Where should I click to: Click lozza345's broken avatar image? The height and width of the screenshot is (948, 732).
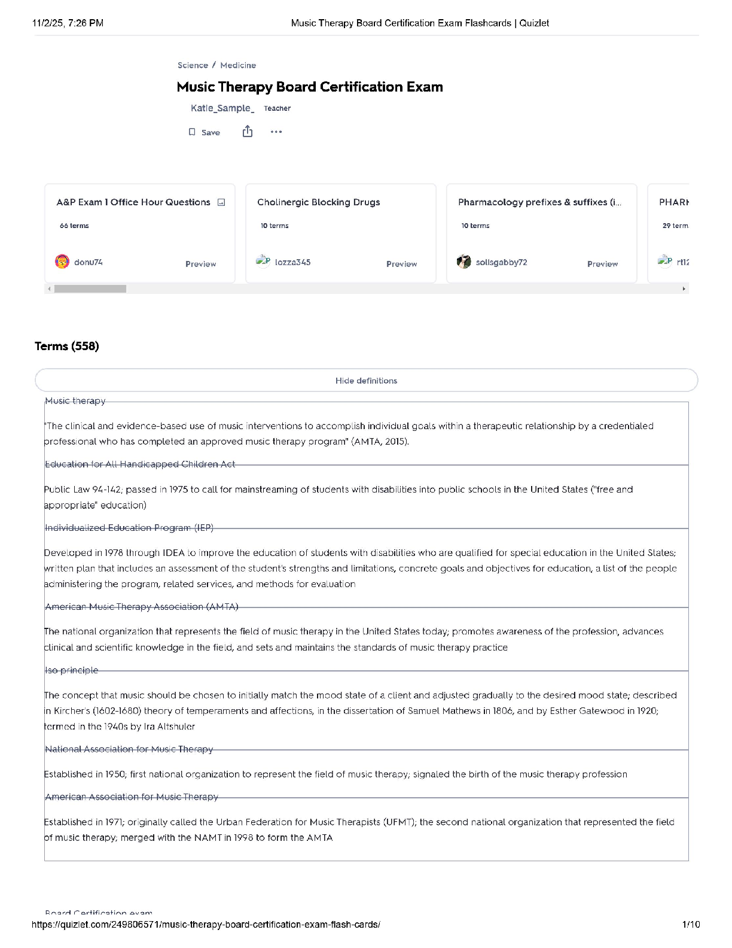263,261
